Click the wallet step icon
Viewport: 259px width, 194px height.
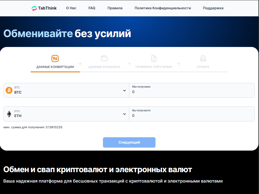[104, 58]
